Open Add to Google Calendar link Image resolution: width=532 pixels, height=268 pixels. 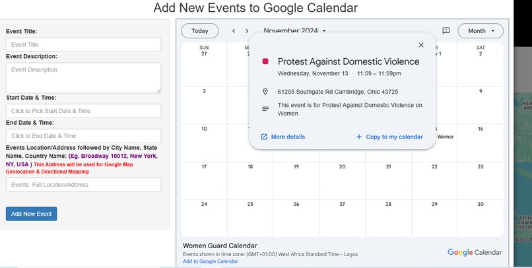[211, 261]
